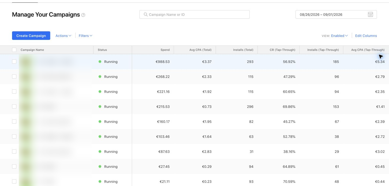This screenshot has height=186, width=389.
Task: Open the View Enabled dropdown
Action: coord(339,36)
